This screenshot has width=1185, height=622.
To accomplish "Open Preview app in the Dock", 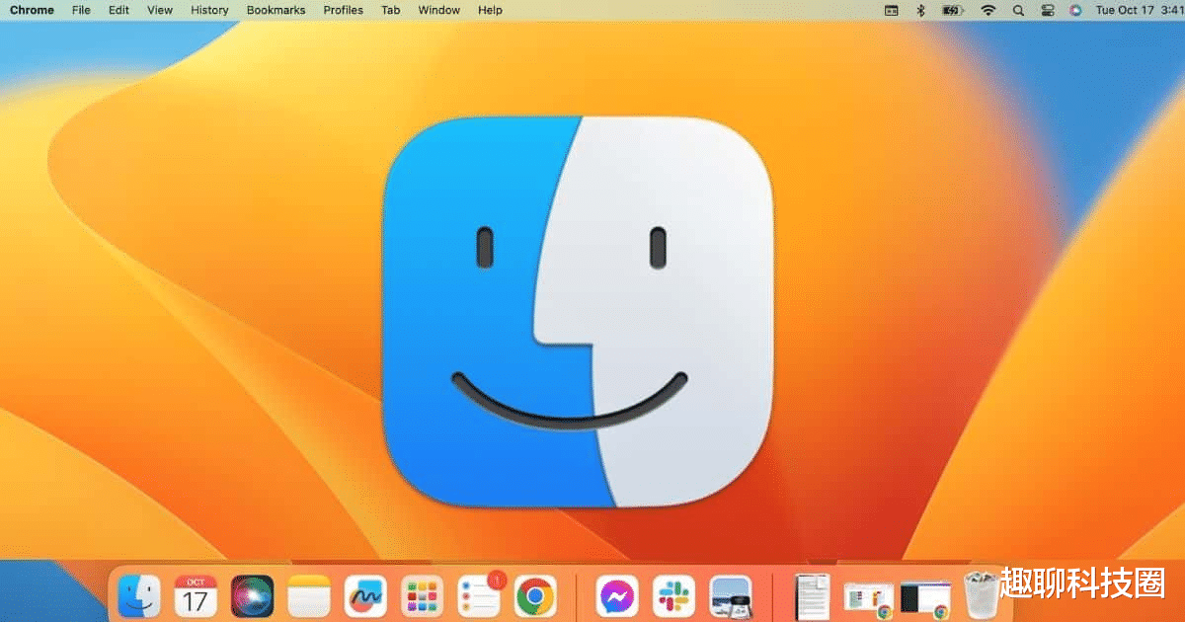I will point(731,596).
